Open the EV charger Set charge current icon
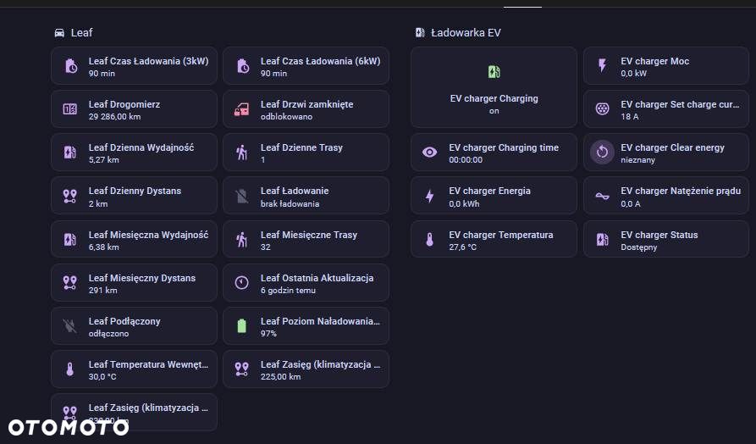The width and height of the screenshot is (756, 444). pyautogui.click(x=602, y=109)
